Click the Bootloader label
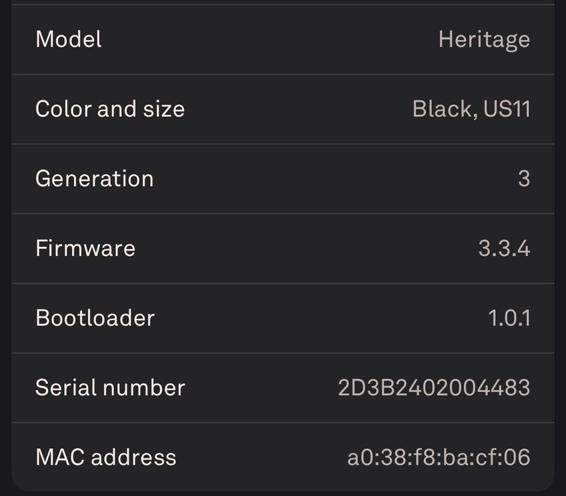Viewport: 566px width, 496px height. tap(95, 318)
